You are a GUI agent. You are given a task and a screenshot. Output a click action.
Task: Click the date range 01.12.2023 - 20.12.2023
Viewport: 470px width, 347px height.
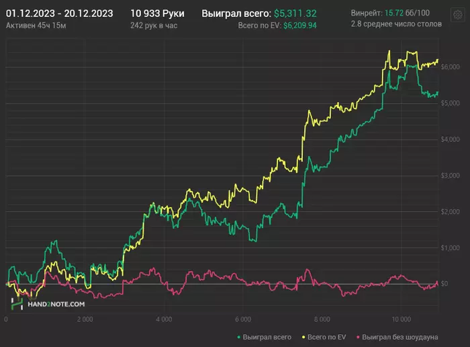[x=59, y=13]
